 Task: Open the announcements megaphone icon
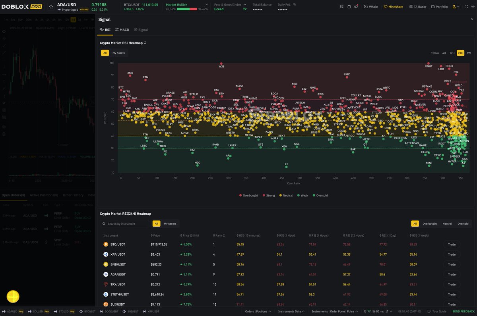(x=356, y=7)
